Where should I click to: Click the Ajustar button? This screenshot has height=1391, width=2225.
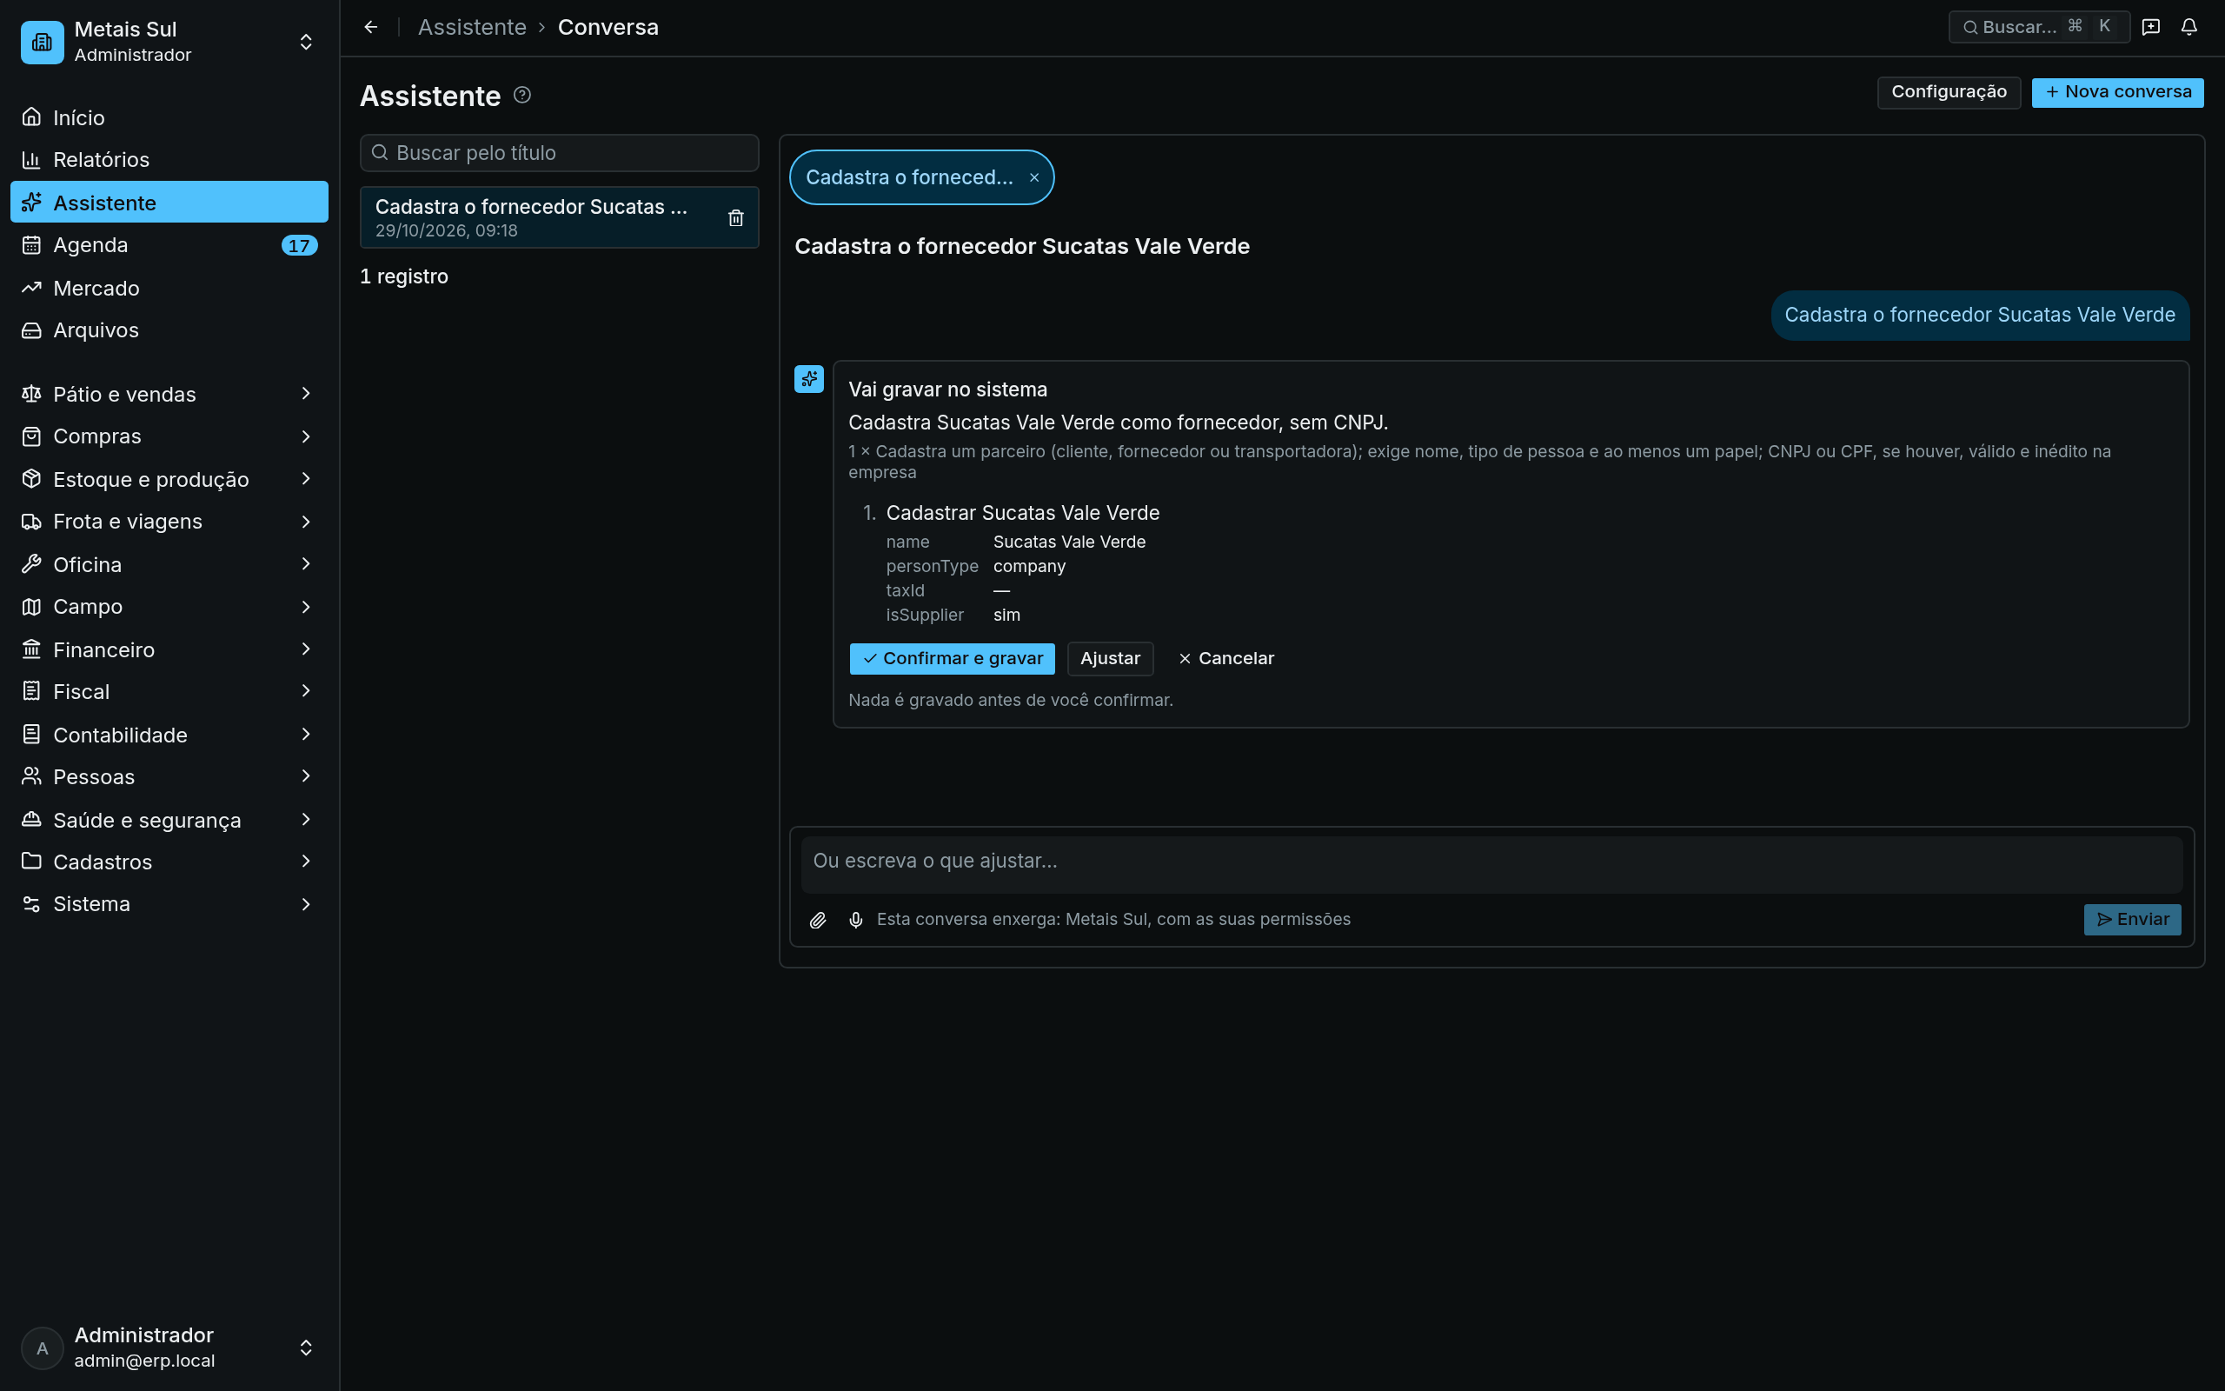[x=1110, y=659]
